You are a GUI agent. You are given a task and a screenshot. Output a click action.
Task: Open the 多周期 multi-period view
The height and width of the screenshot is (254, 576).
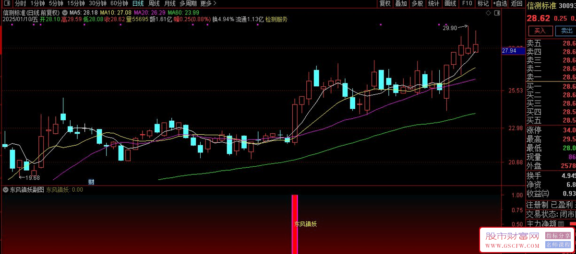pyautogui.click(x=188, y=3)
